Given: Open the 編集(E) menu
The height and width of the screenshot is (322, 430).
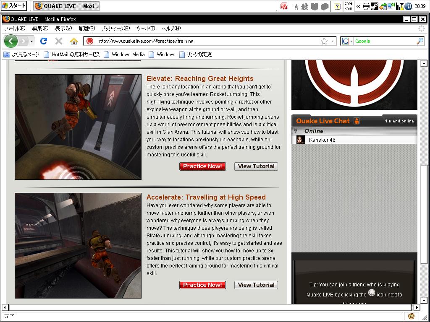Looking at the screenshot, I should pyautogui.click(x=40, y=29).
